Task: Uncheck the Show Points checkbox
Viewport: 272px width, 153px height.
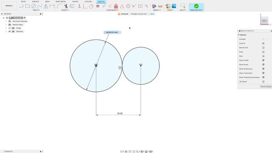Action: coord(263,65)
